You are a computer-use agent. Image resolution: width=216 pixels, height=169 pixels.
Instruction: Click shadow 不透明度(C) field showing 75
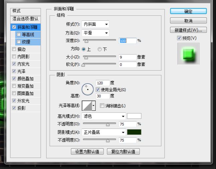(x=128, y=140)
